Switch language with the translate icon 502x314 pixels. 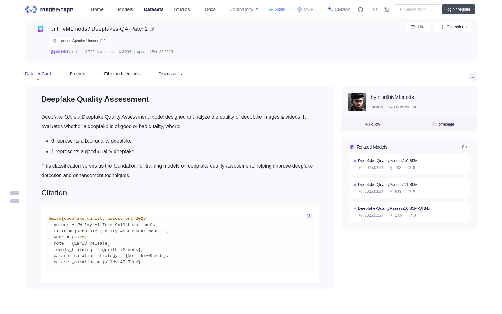tap(386, 9)
